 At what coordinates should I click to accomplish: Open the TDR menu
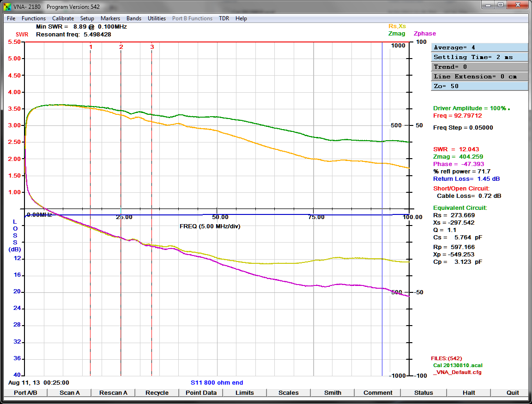(224, 18)
